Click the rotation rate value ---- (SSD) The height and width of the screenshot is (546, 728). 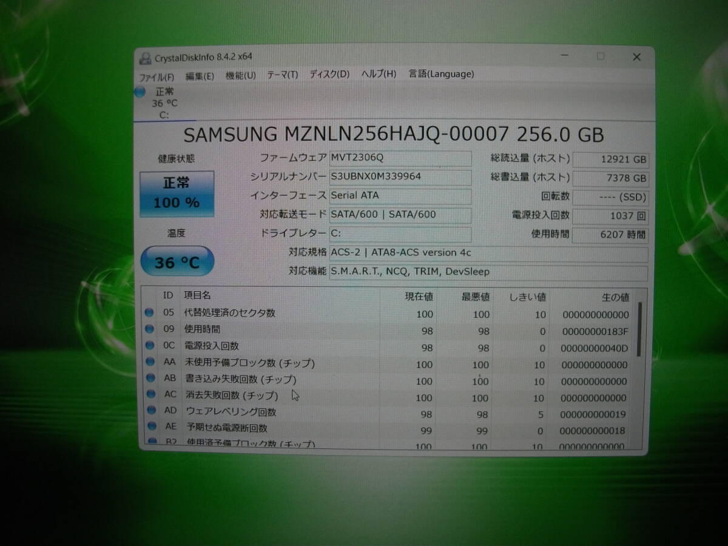click(x=610, y=198)
